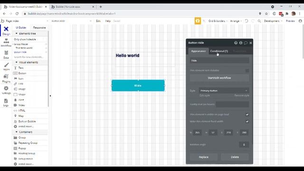
Task: Open the Arrange dropdown
Action: click(236, 21)
